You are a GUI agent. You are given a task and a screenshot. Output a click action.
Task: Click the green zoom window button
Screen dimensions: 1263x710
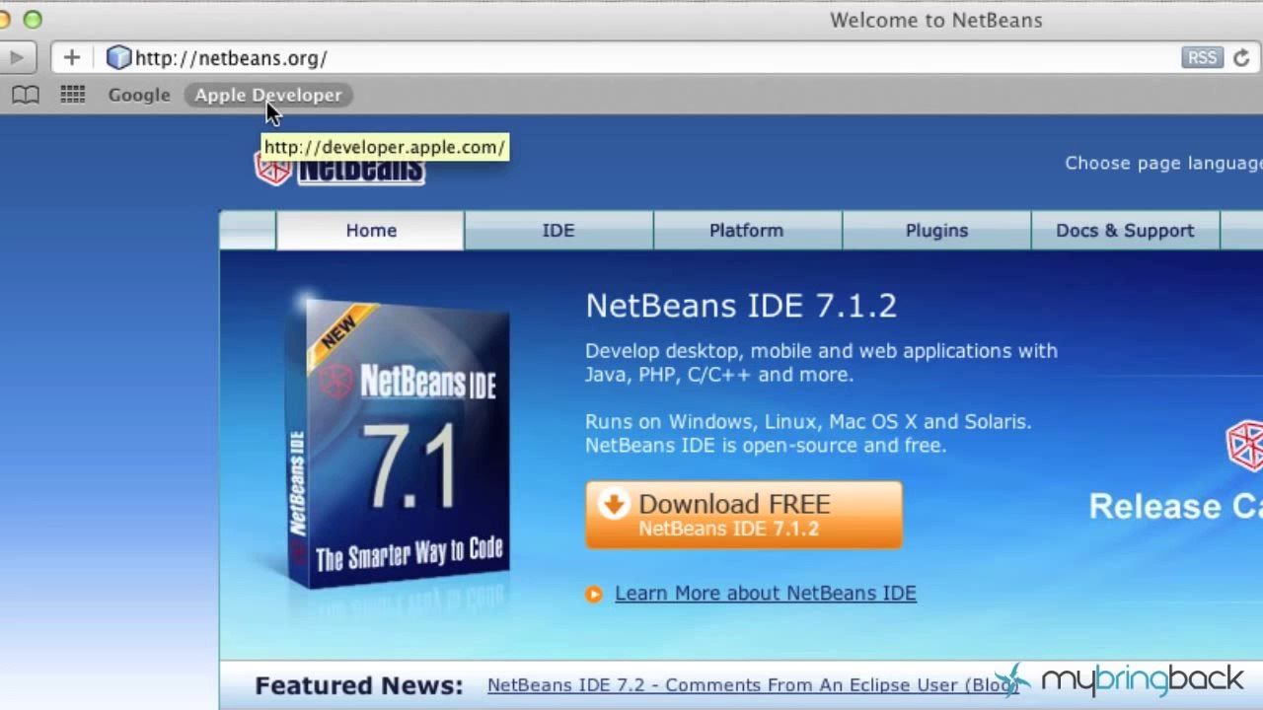(x=33, y=20)
